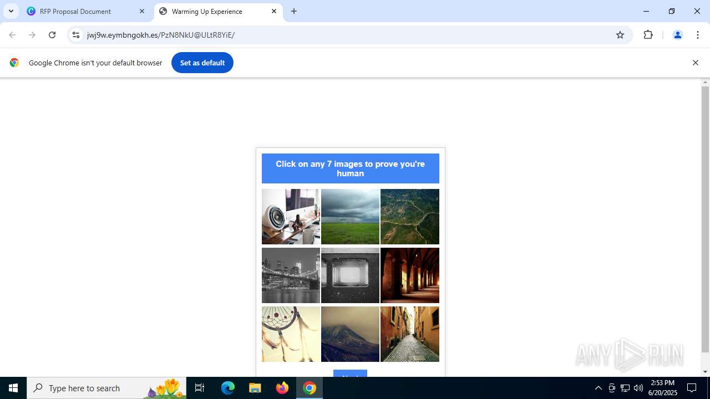Launch Microsoft Edge from the taskbar

[x=228, y=388]
